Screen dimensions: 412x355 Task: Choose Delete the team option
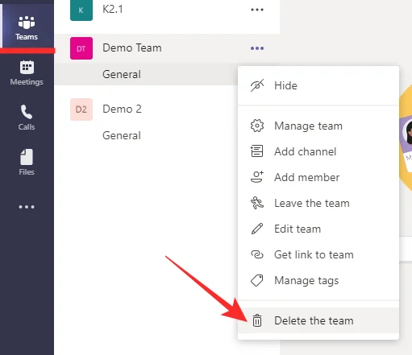coord(318,320)
